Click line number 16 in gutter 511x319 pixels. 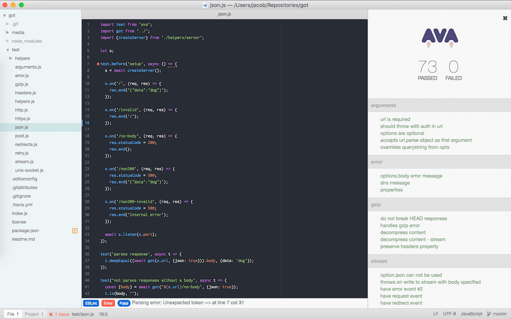point(87,123)
